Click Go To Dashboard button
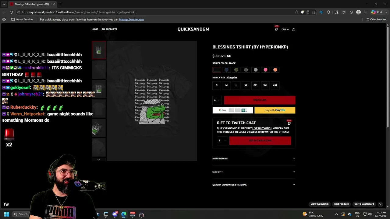390x219 pixels. [x=364, y=204]
